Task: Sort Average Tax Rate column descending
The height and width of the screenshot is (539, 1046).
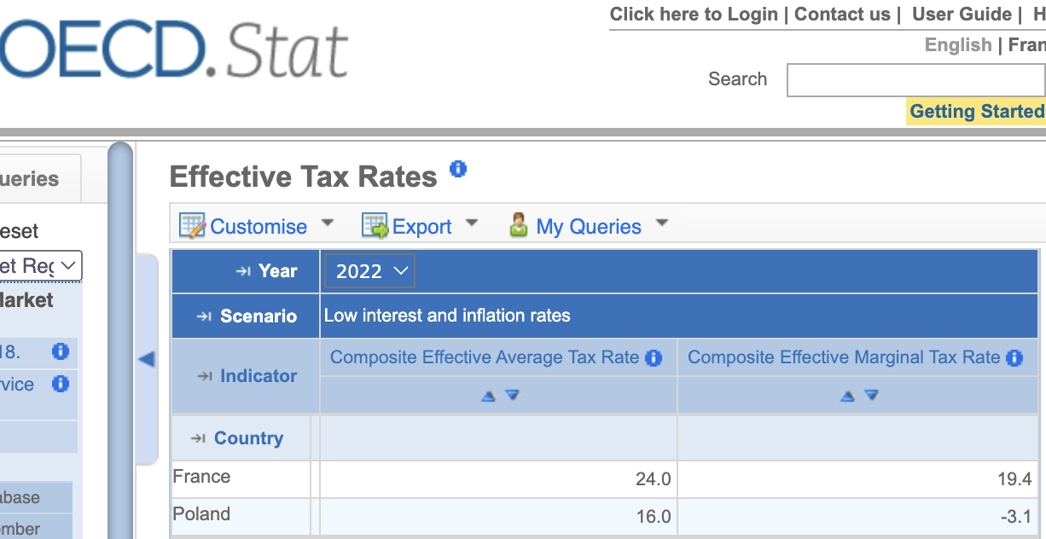Action: [x=512, y=395]
